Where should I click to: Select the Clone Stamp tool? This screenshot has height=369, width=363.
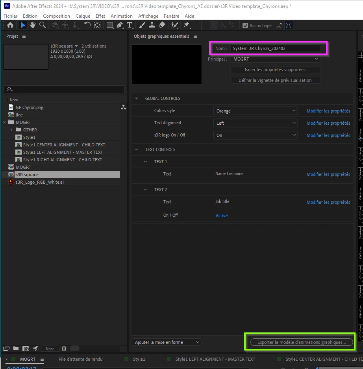pos(152,25)
